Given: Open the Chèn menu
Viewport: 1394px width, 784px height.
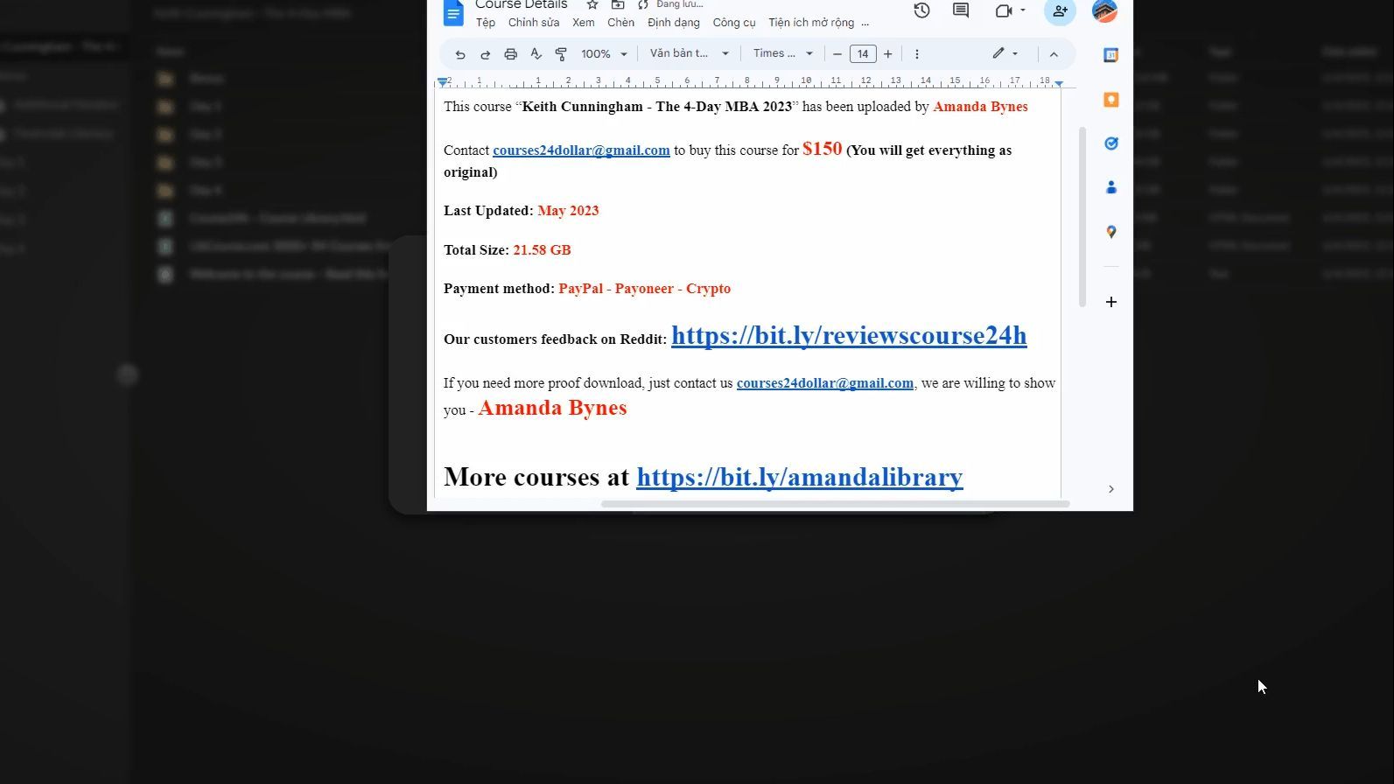Looking at the screenshot, I should click(621, 23).
